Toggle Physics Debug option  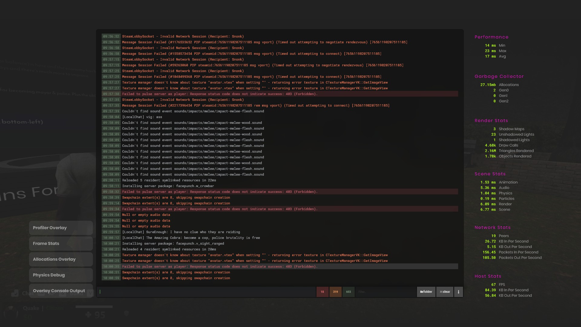(61, 275)
